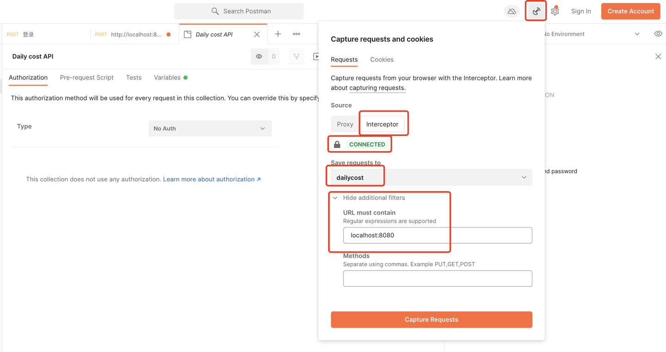The height and width of the screenshot is (352, 666).
Task: Toggle the collection watch eye button
Action: click(259, 56)
